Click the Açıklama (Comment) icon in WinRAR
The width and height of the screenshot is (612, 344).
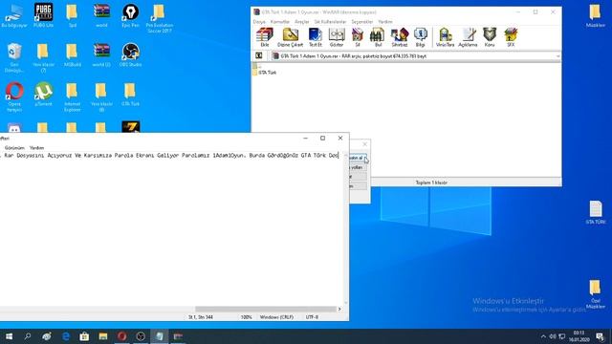tap(468, 37)
